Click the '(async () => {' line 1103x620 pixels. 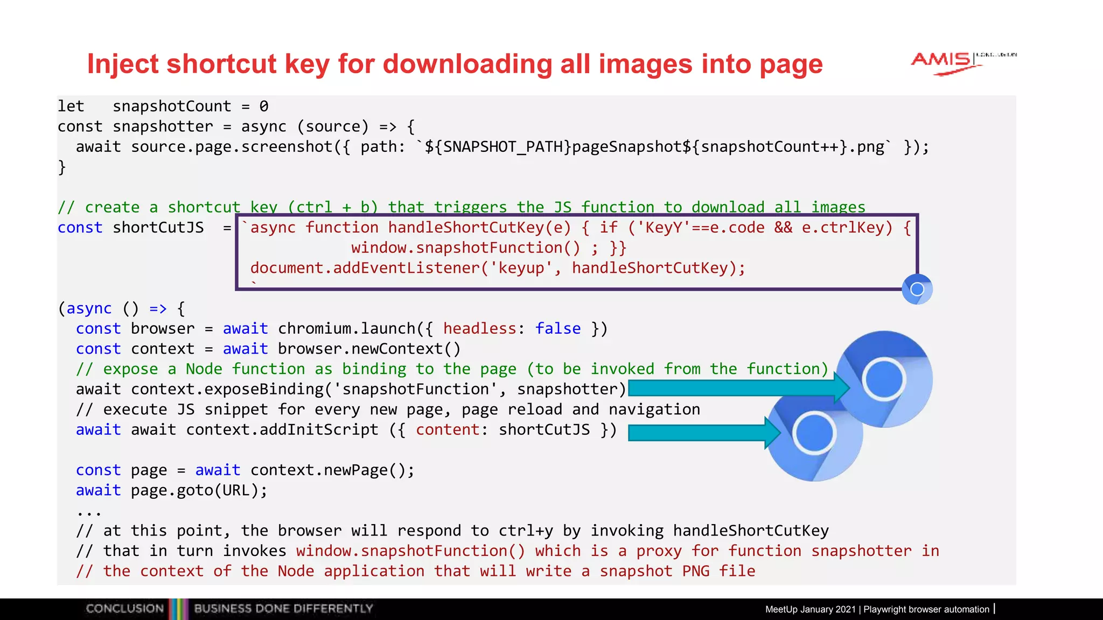tap(121, 308)
